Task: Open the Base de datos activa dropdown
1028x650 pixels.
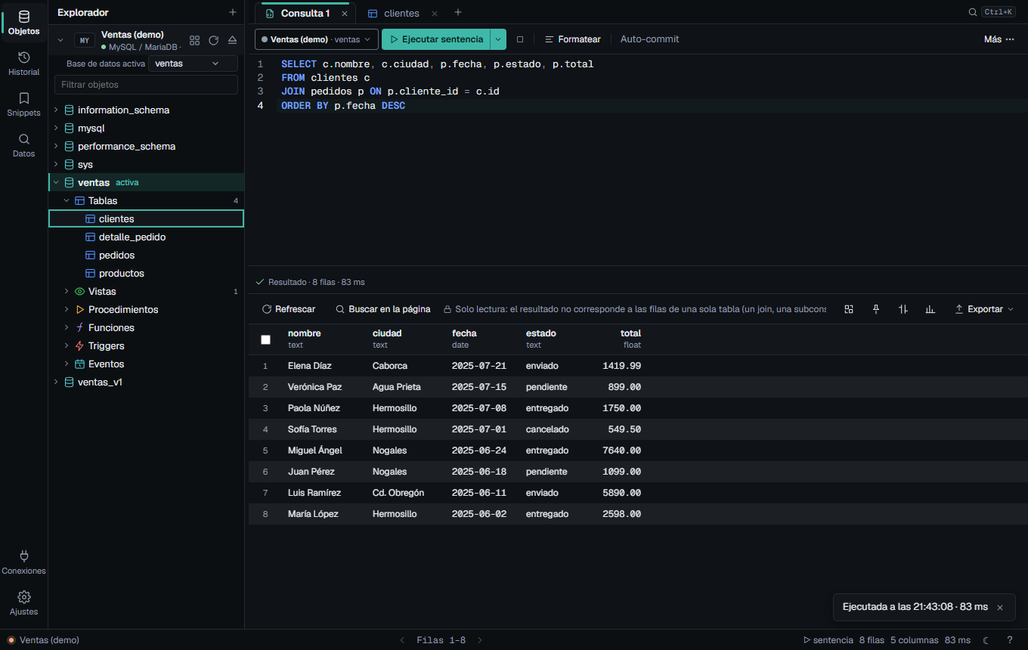Action: click(x=193, y=63)
